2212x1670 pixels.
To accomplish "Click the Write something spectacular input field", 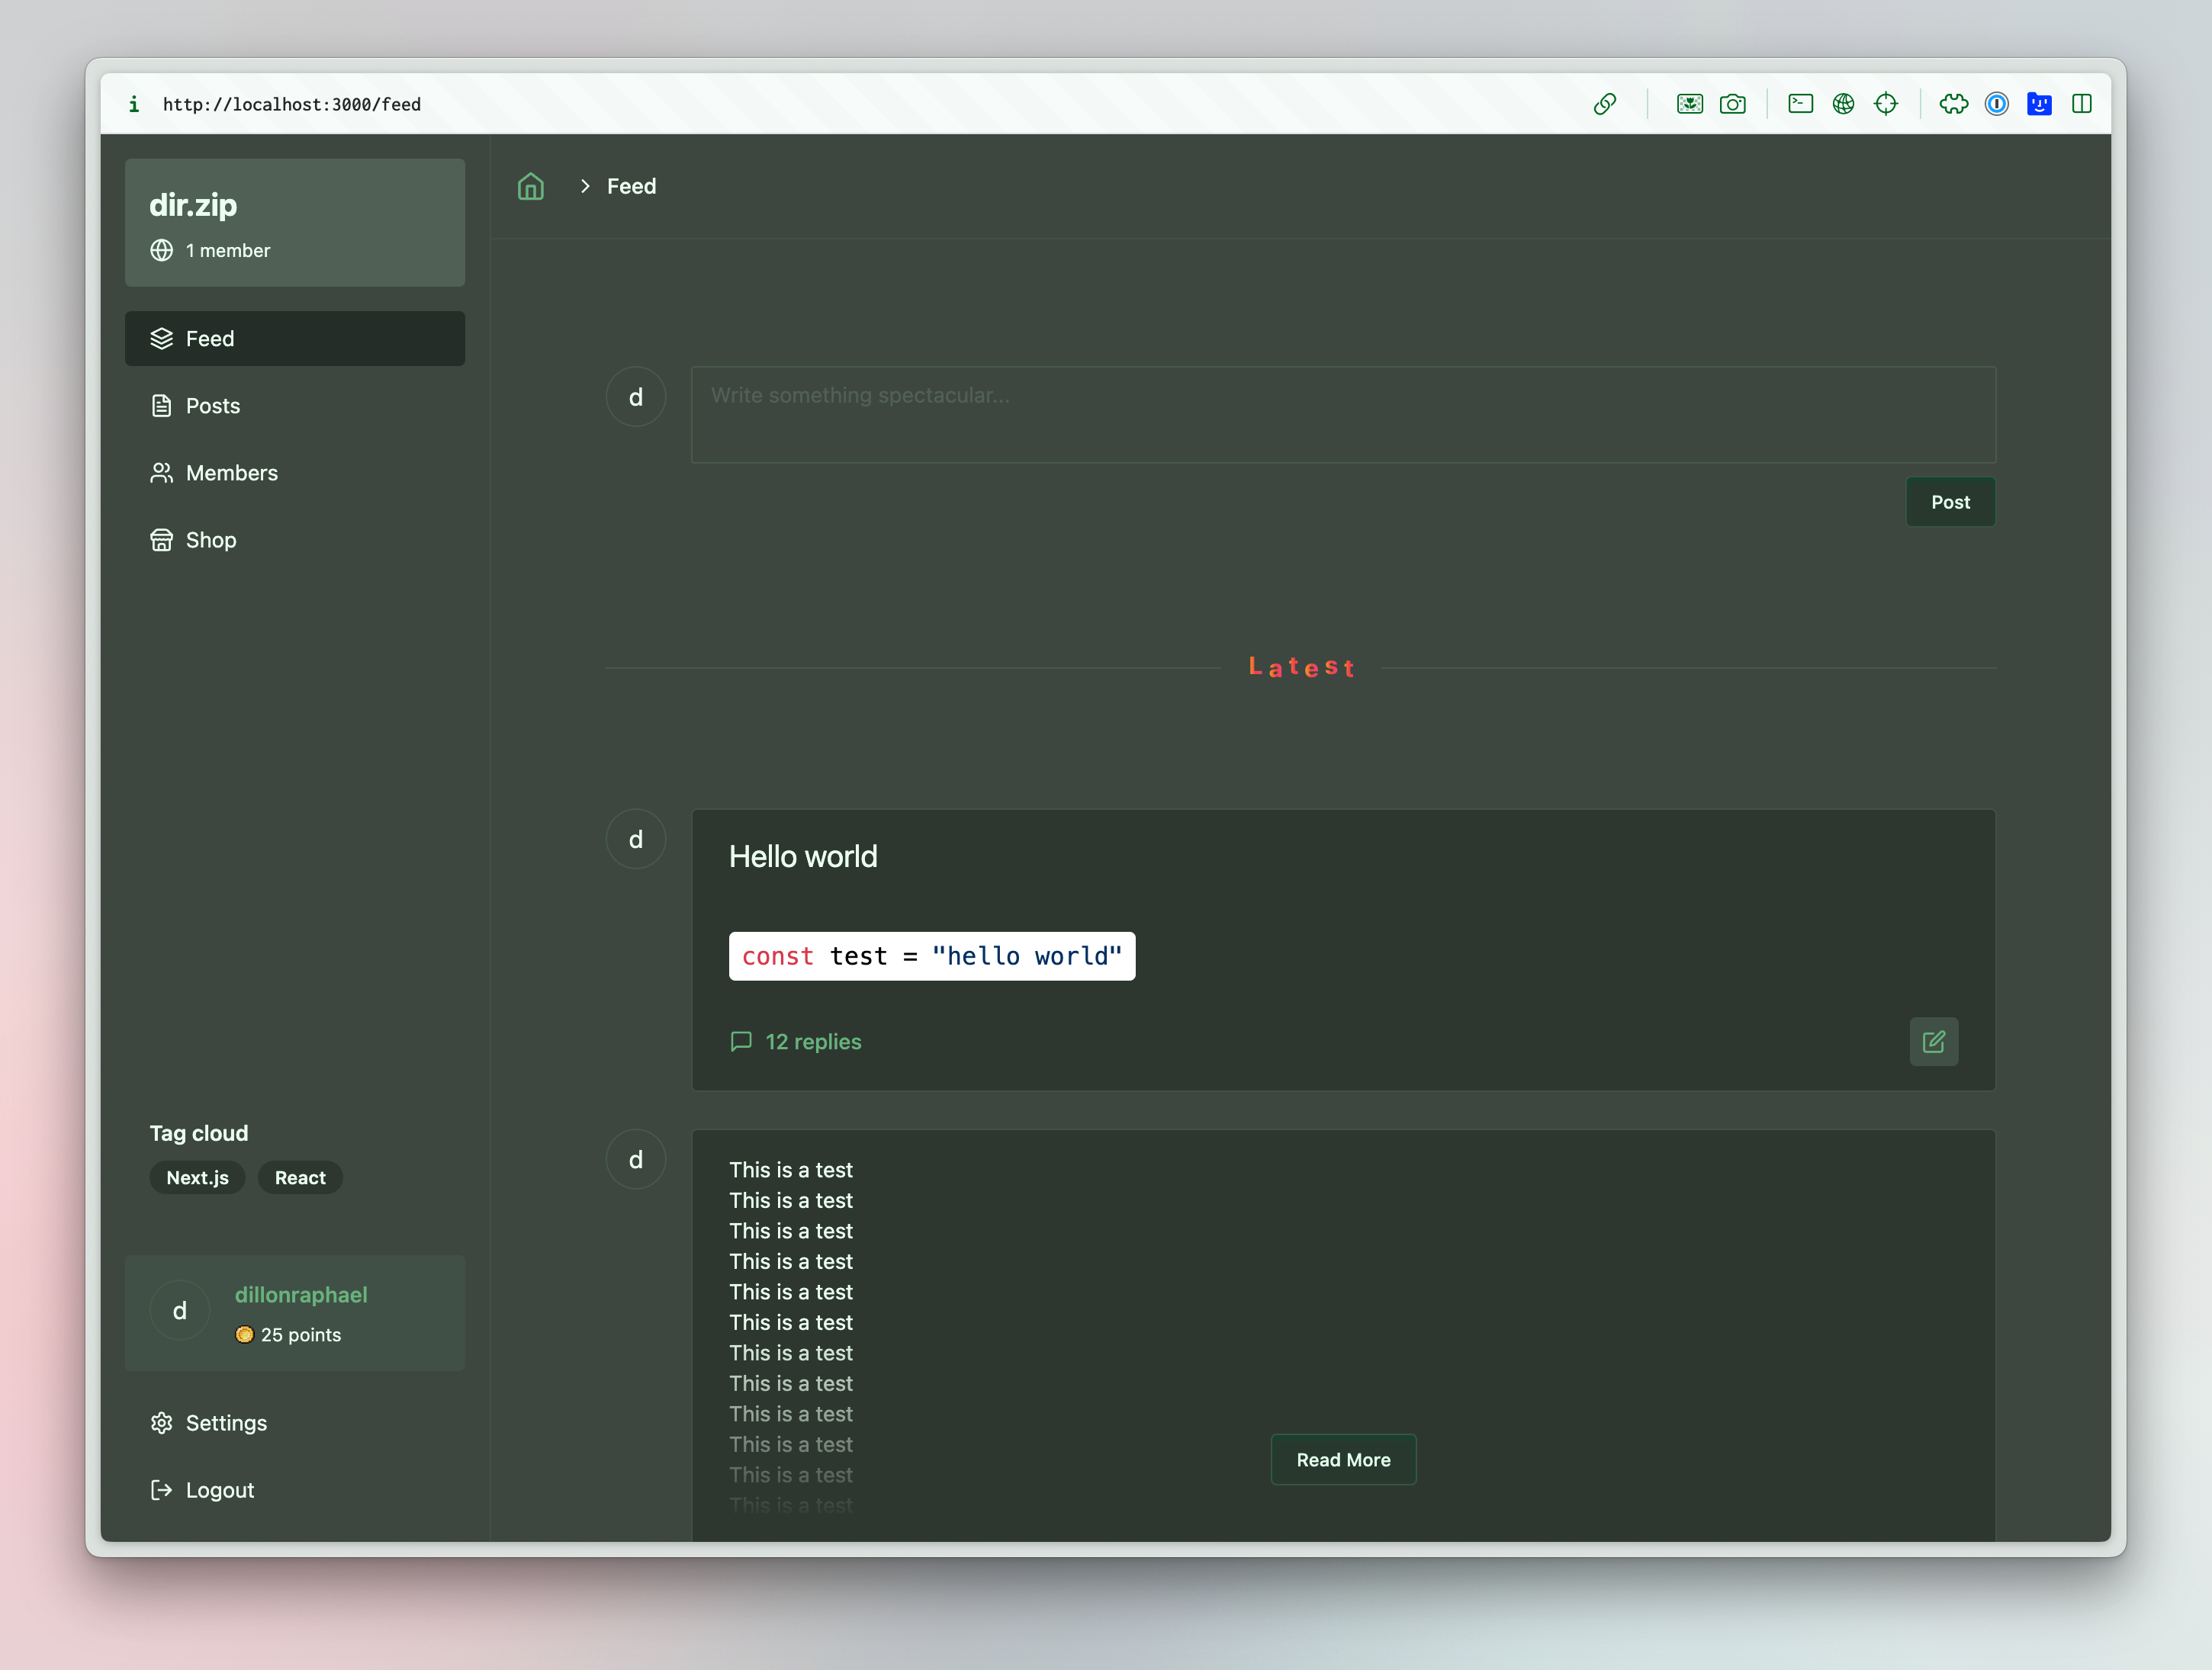I will 1343,414.
